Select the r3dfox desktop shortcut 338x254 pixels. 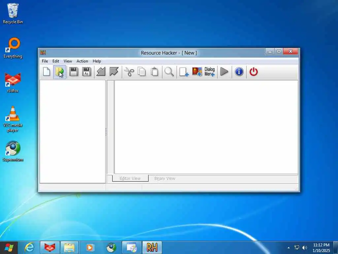click(x=13, y=83)
